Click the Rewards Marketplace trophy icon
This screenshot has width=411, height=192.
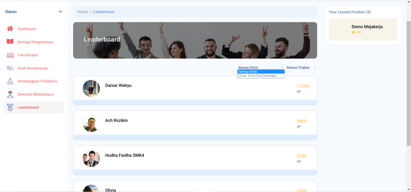click(10, 94)
